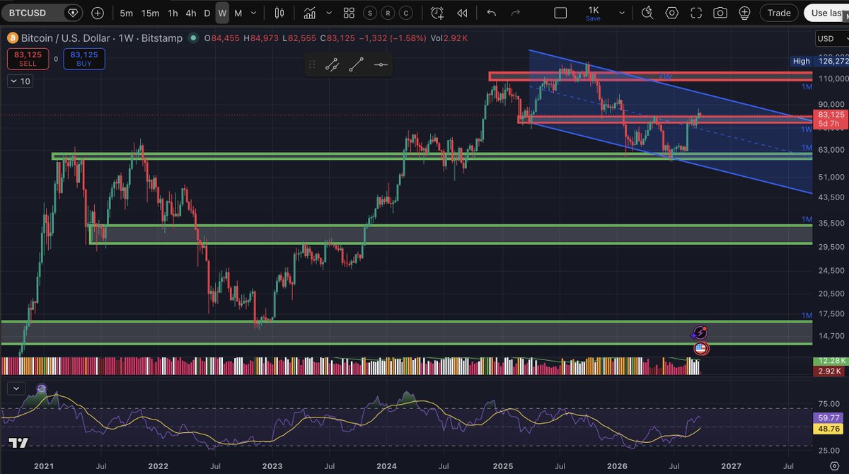Click the High 126,272 price label
Screen dimensions: 849x474
[819, 62]
